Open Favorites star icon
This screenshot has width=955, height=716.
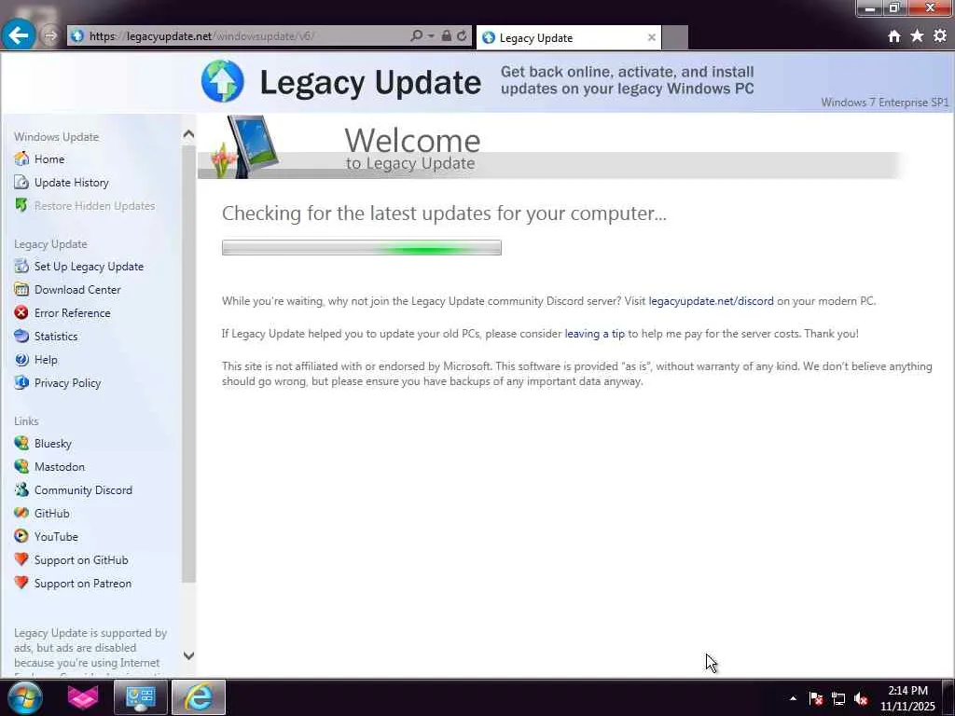[x=917, y=36]
